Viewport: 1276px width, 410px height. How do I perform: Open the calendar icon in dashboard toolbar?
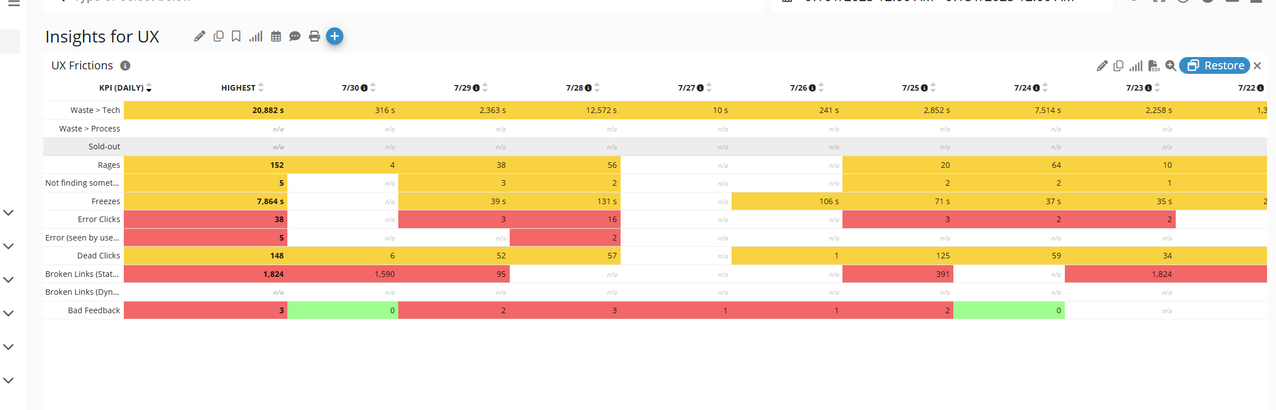276,36
